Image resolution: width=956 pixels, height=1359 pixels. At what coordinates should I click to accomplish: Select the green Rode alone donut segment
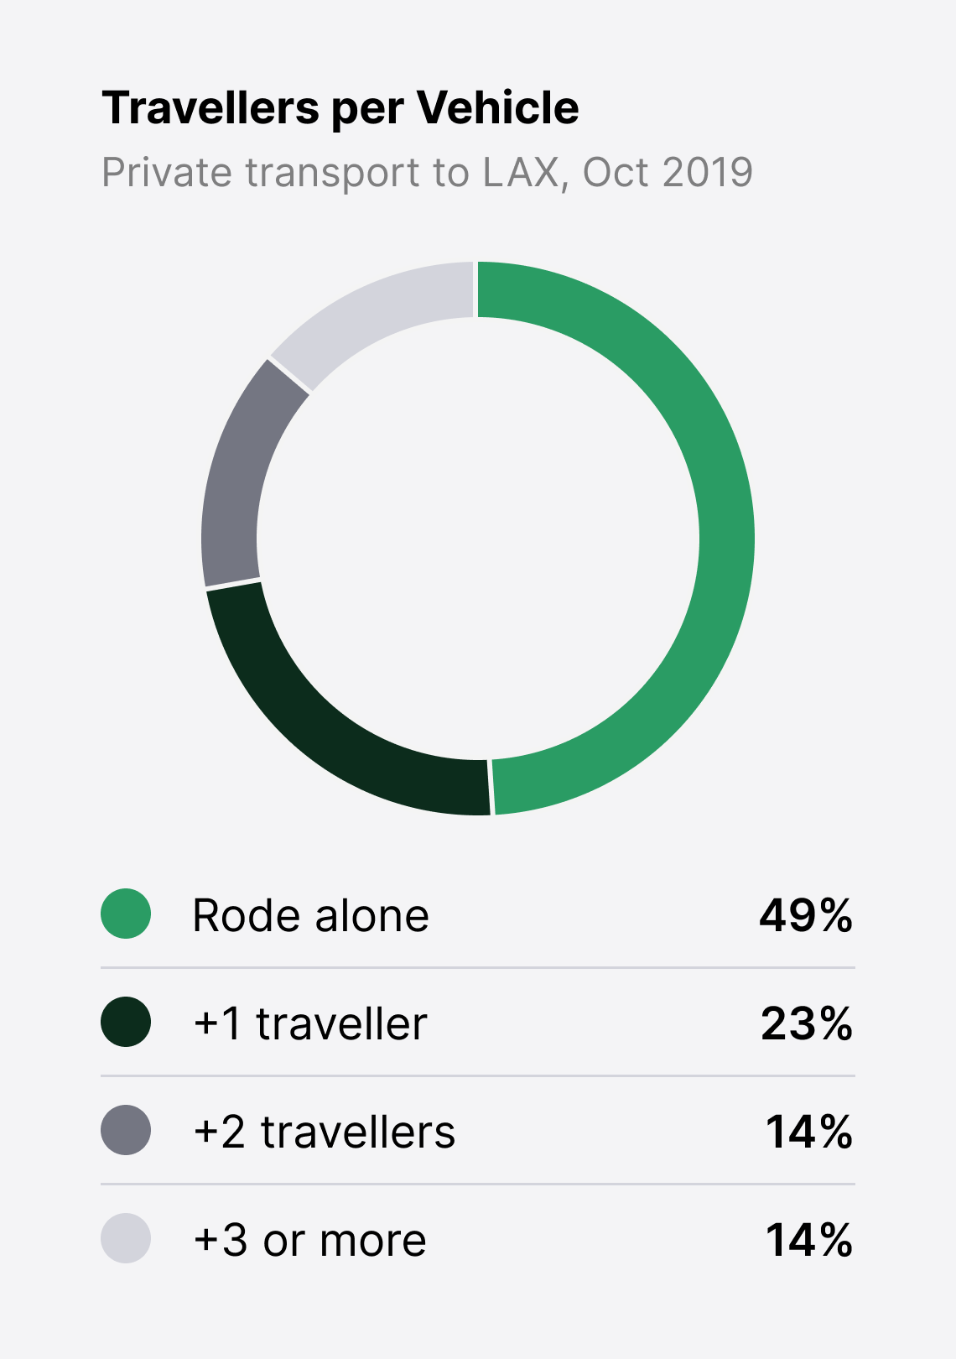tap(726, 537)
